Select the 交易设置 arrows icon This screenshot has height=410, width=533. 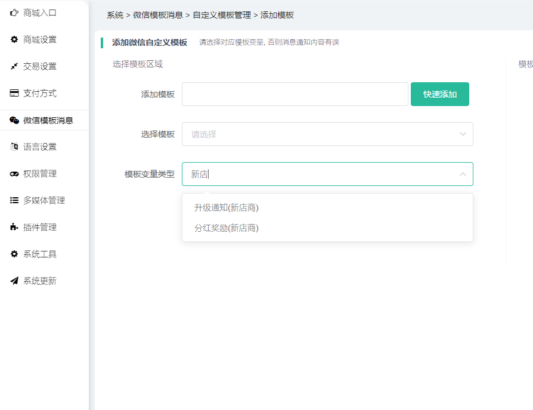14,66
